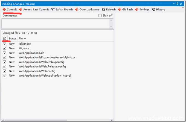
Task: Select the WebApplication1/WebApplication1.csproj file
Action: tap(45, 75)
